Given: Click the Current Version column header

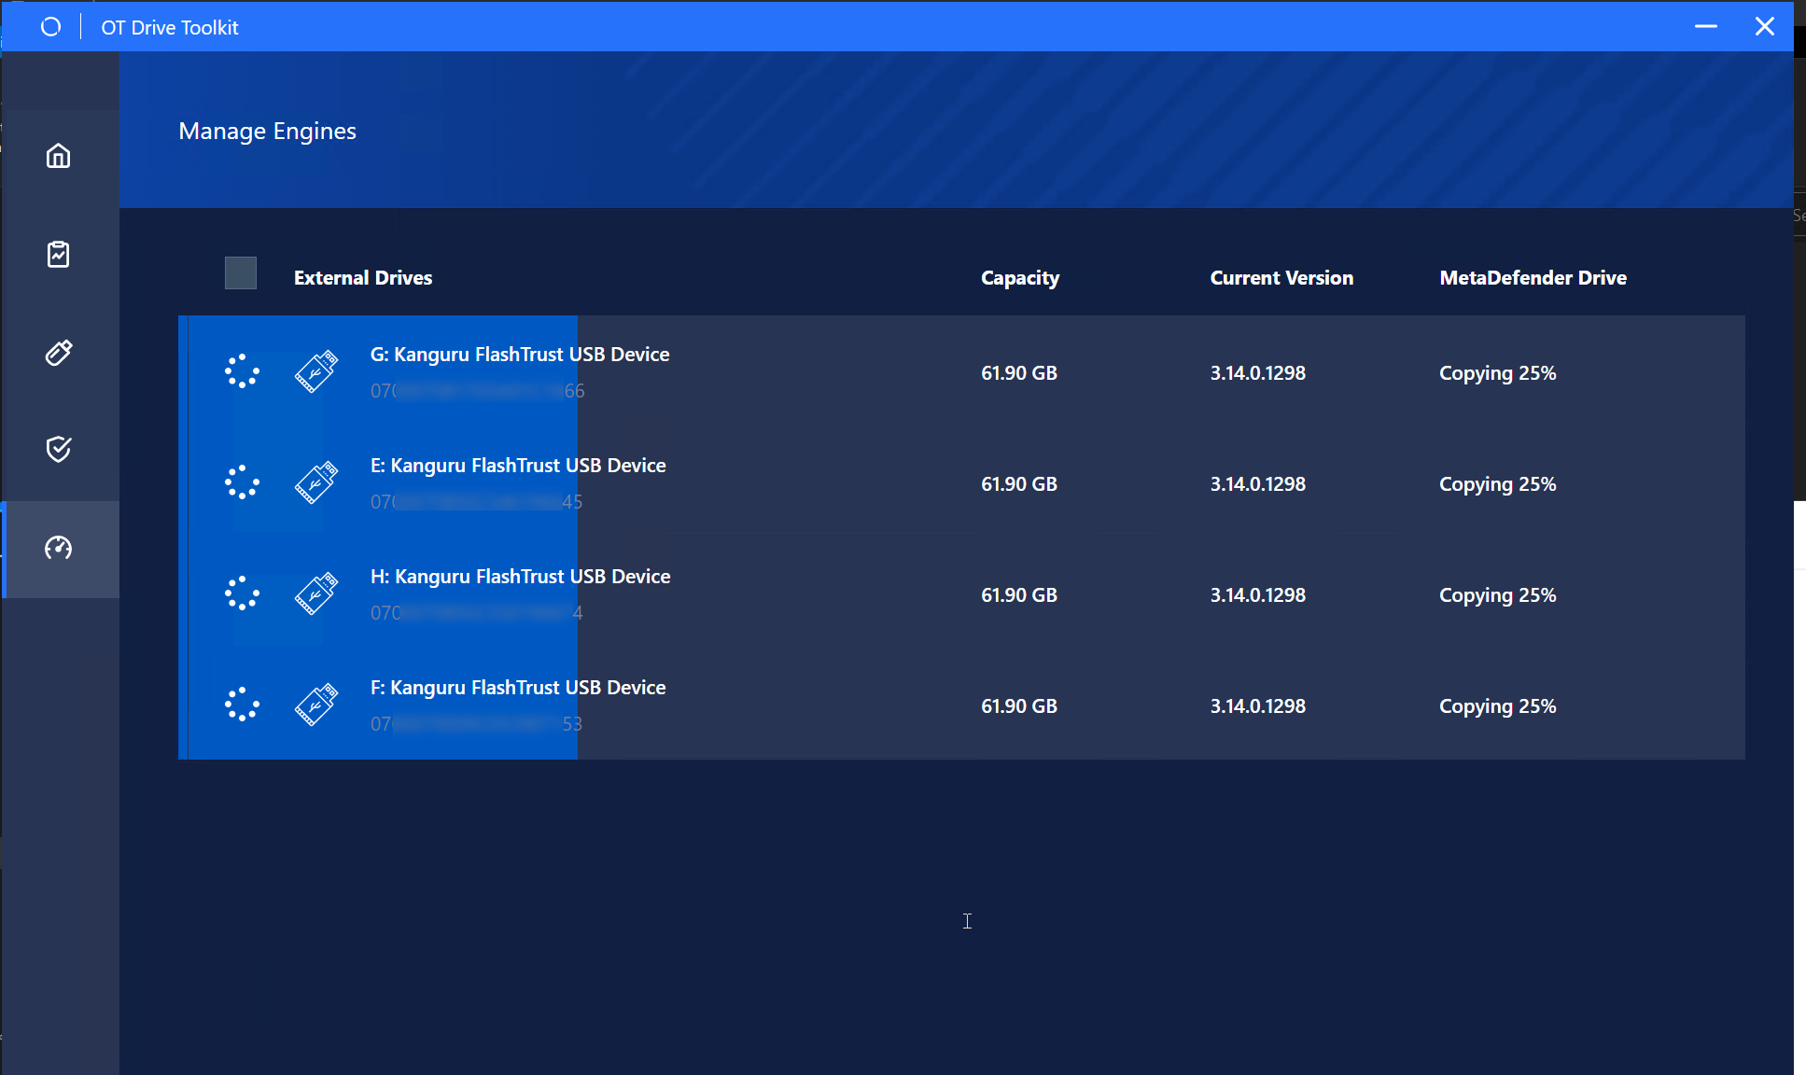Looking at the screenshot, I should pyautogui.click(x=1281, y=278).
